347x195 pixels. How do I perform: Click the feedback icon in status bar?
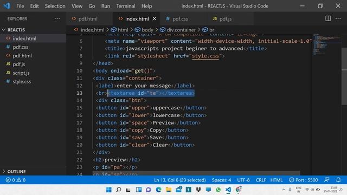pyautogui.click(x=326, y=180)
